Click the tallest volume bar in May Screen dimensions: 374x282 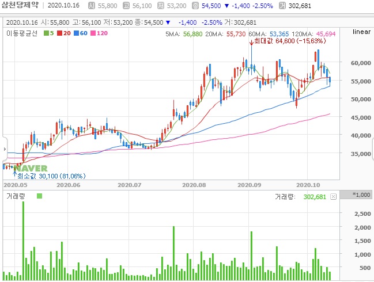[x=23, y=241]
